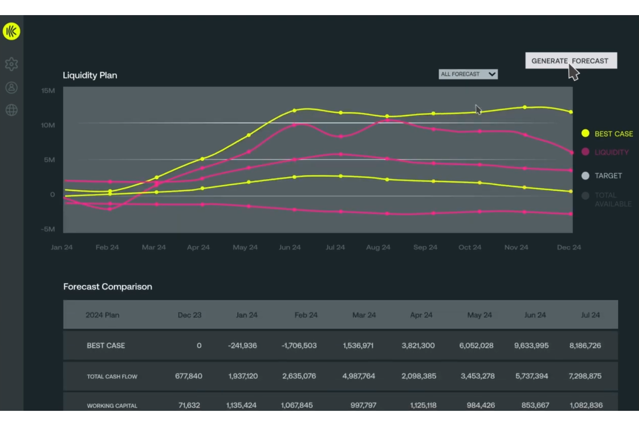Select the Mar 24 table column header
This screenshot has width=639, height=426.
coord(364,315)
